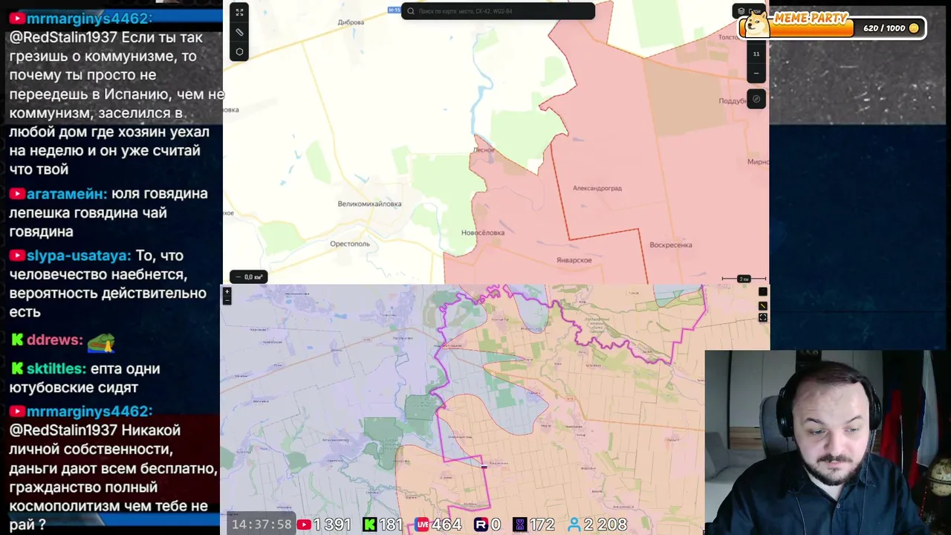Click the 14:37:58 stream clock
This screenshot has width=951, height=535.
point(262,525)
